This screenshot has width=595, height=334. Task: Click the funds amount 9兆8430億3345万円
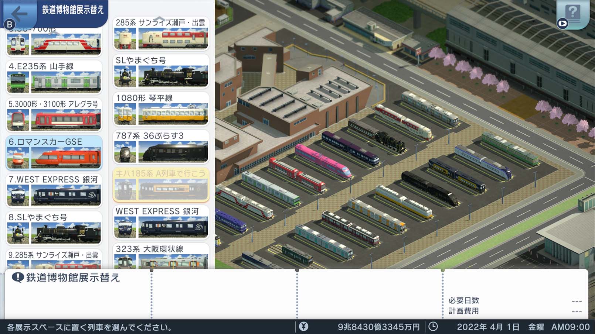point(379,327)
